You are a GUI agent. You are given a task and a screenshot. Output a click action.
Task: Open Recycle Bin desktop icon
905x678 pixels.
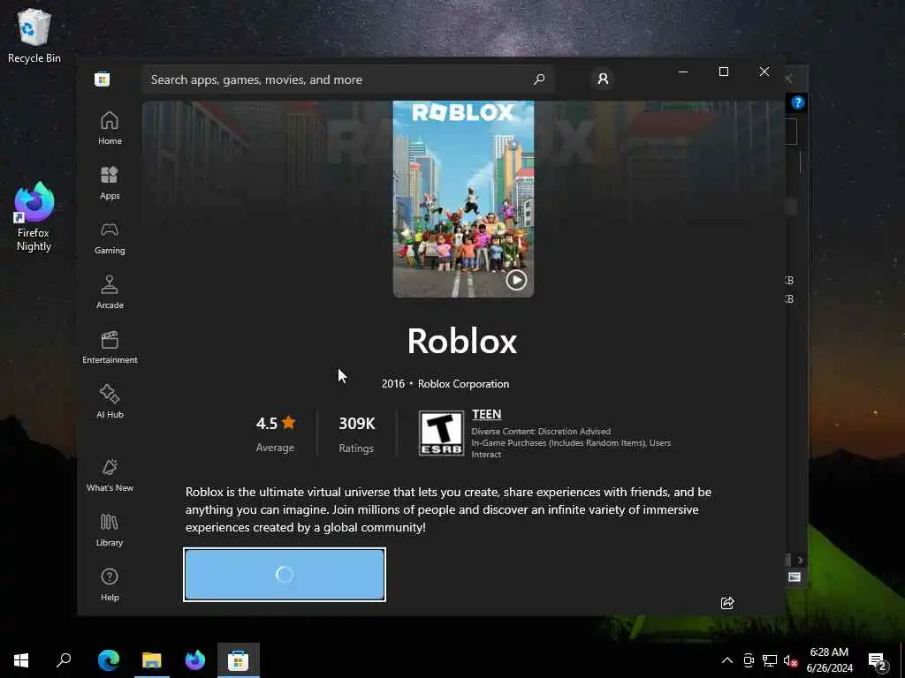point(34,35)
